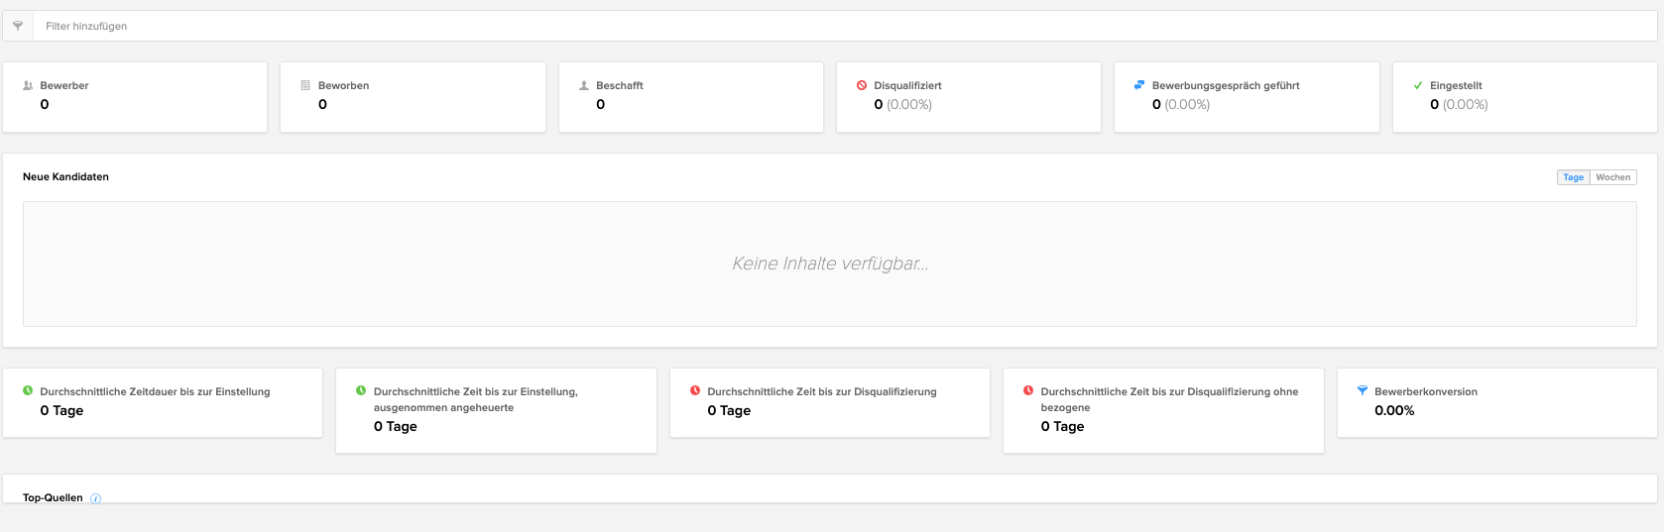Click the 'Neue Kandidaten' heading
Image resolution: width=1664 pixels, height=532 pixels.
tap(65, 176)
